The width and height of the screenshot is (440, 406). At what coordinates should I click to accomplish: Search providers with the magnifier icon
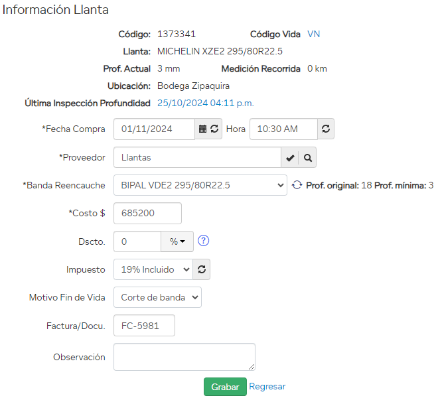(307, 158)
